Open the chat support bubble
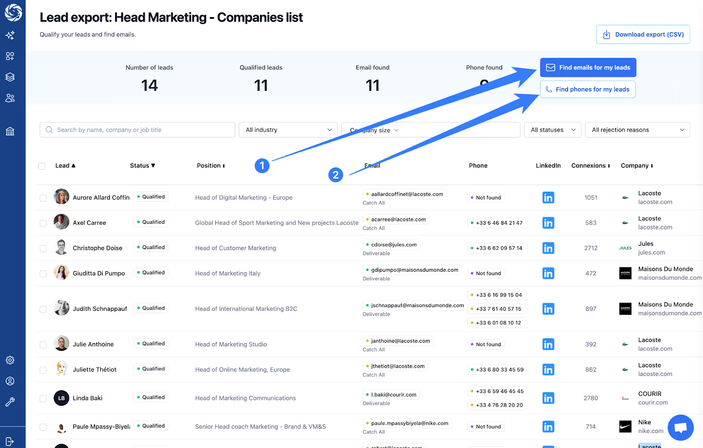The width and height of the screenshot is (703, 448). 681,427
